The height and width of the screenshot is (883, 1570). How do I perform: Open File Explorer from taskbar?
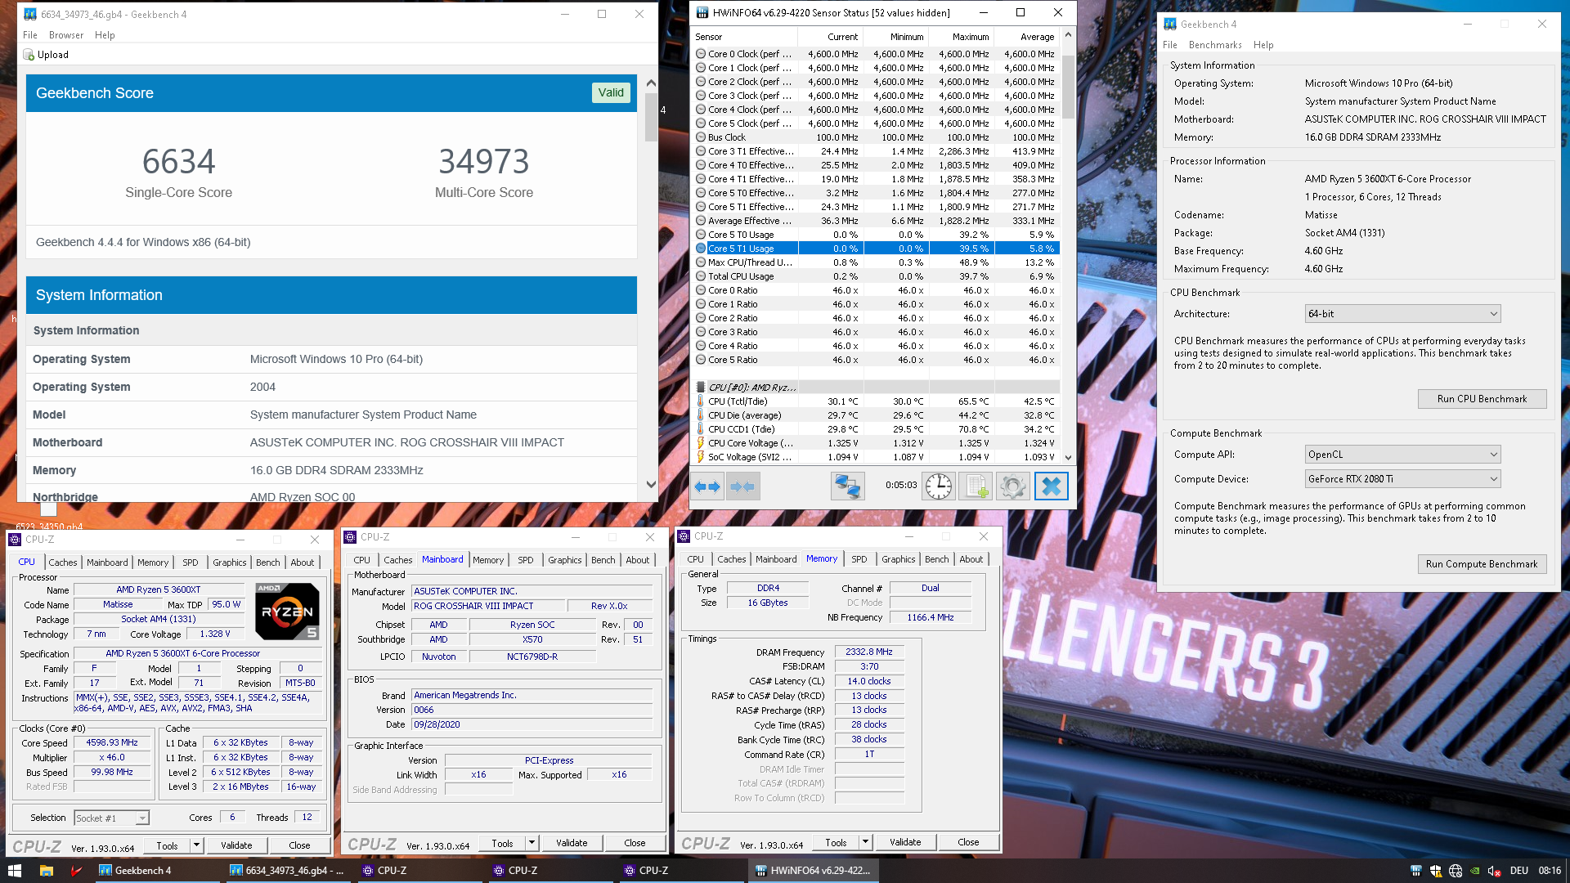tap(47, 871)
